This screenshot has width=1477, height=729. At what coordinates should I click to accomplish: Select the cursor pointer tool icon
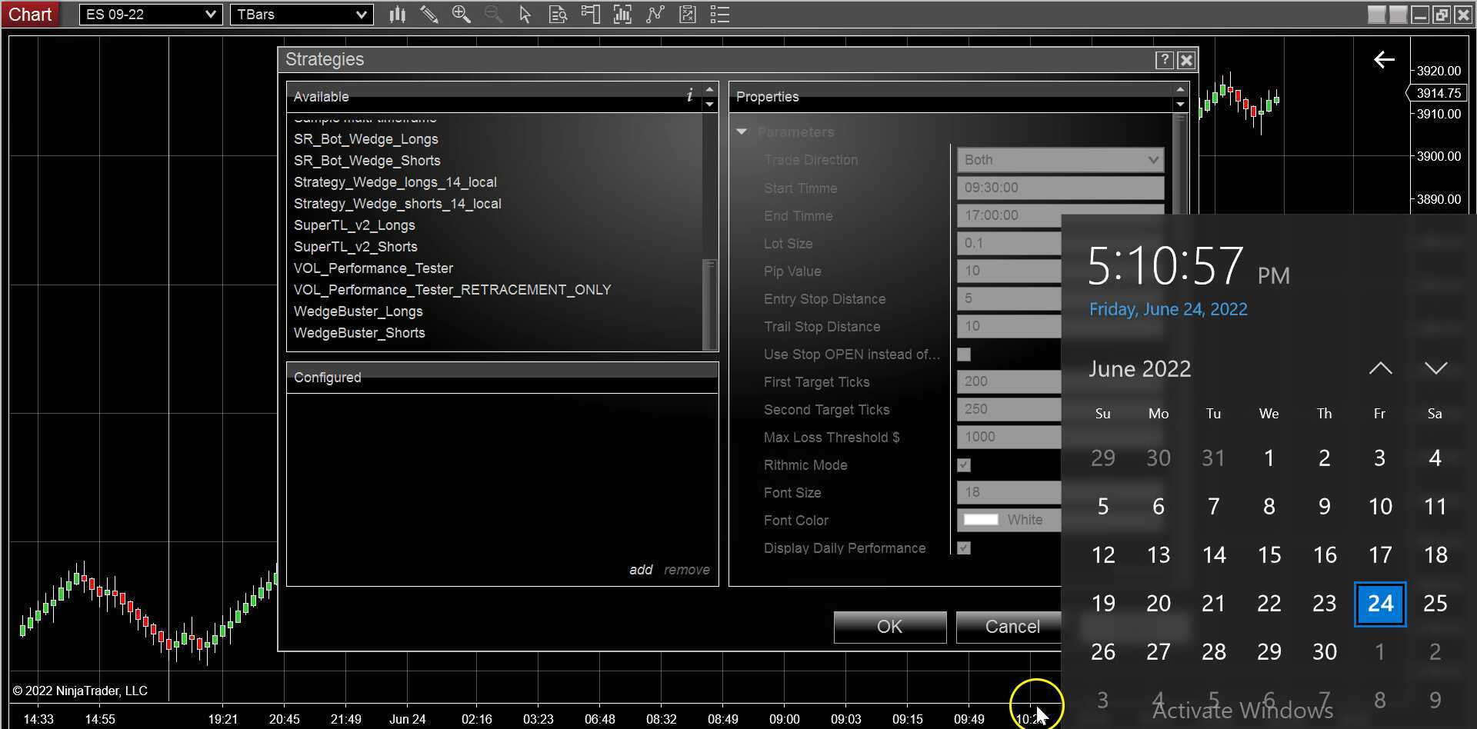[x=525, y=15]
